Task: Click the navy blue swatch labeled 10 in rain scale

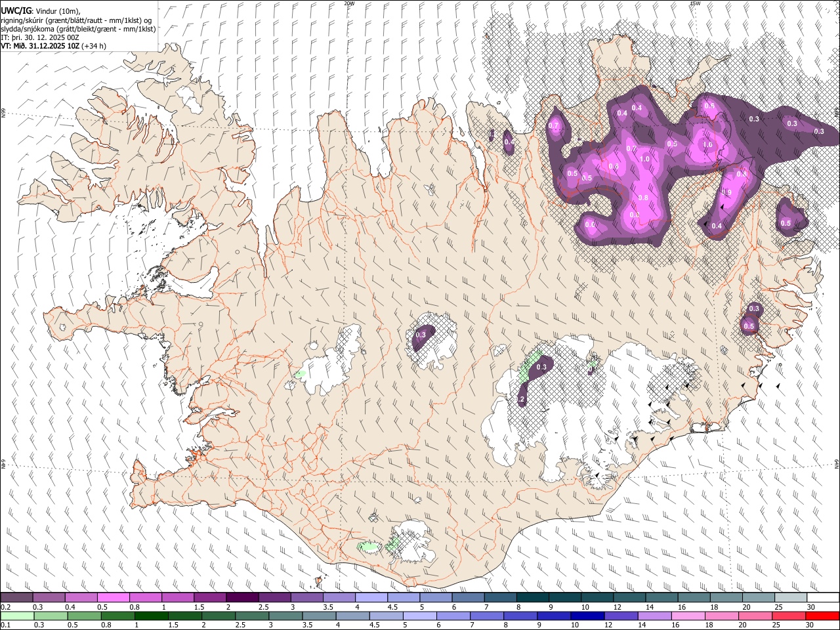Action: click(x=587, y=616)
